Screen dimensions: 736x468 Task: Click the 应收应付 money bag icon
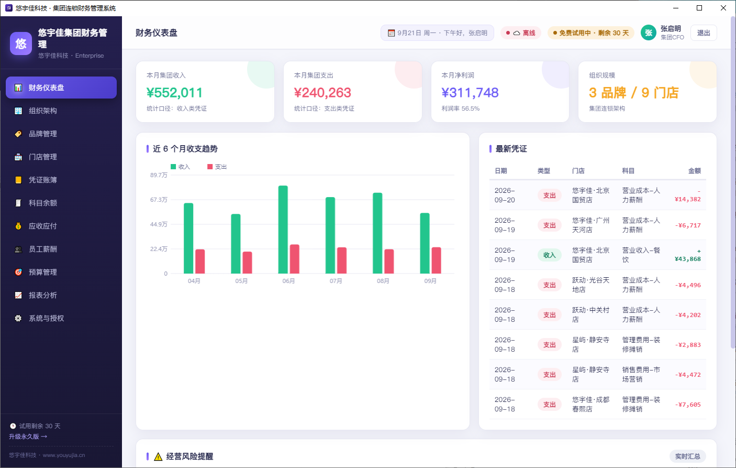tap(18, 226)
